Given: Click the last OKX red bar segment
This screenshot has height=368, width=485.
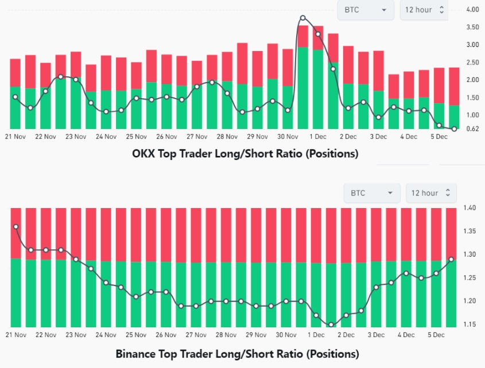Looking at the screenshot, I should pyautogui.click(x=454, y=87).
